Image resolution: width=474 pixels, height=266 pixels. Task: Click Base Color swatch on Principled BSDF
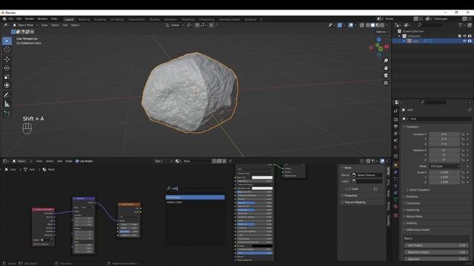coord(262,177)
